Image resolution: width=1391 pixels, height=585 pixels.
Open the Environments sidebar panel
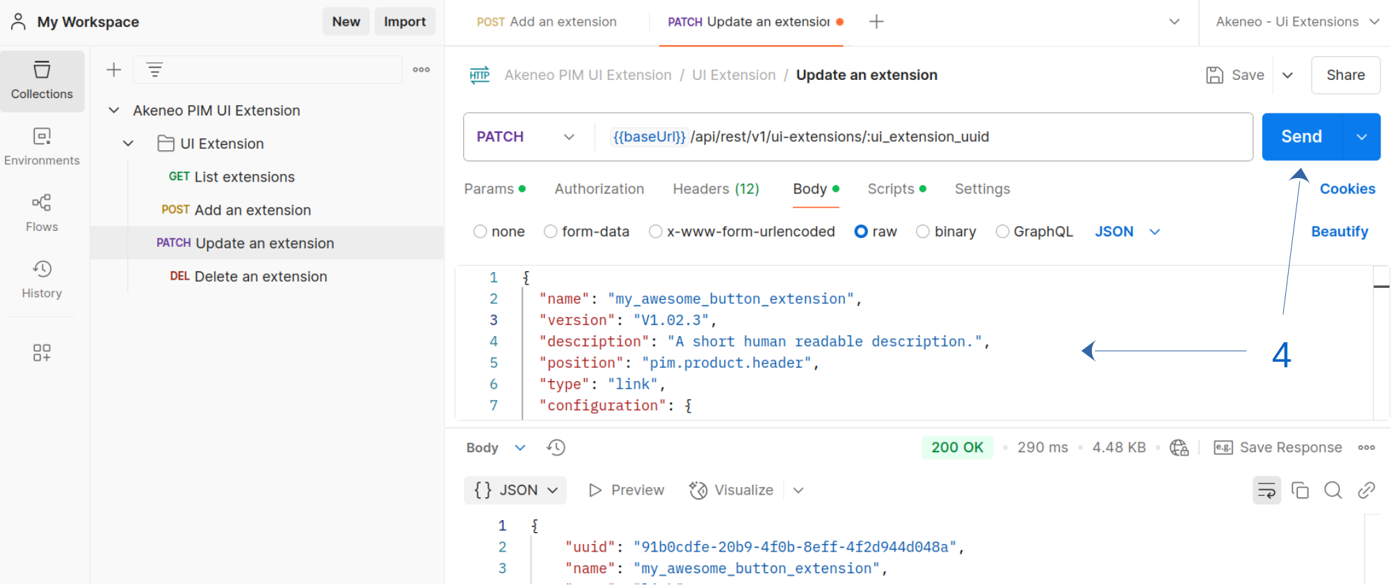click(x=42, y=147)
